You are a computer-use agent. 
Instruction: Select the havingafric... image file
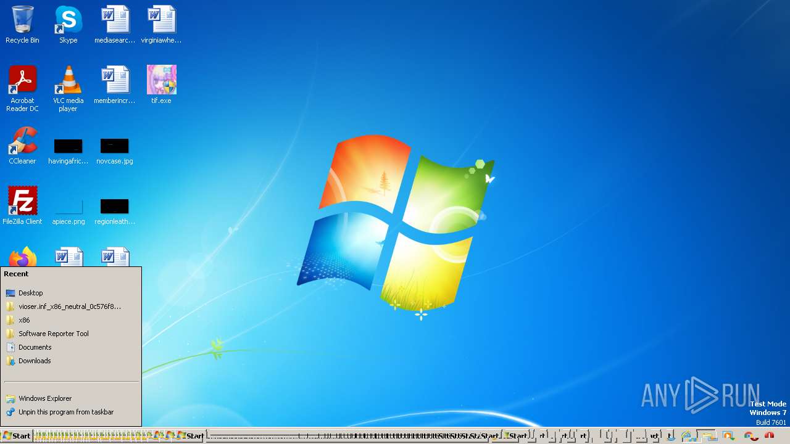coord(68,151)
